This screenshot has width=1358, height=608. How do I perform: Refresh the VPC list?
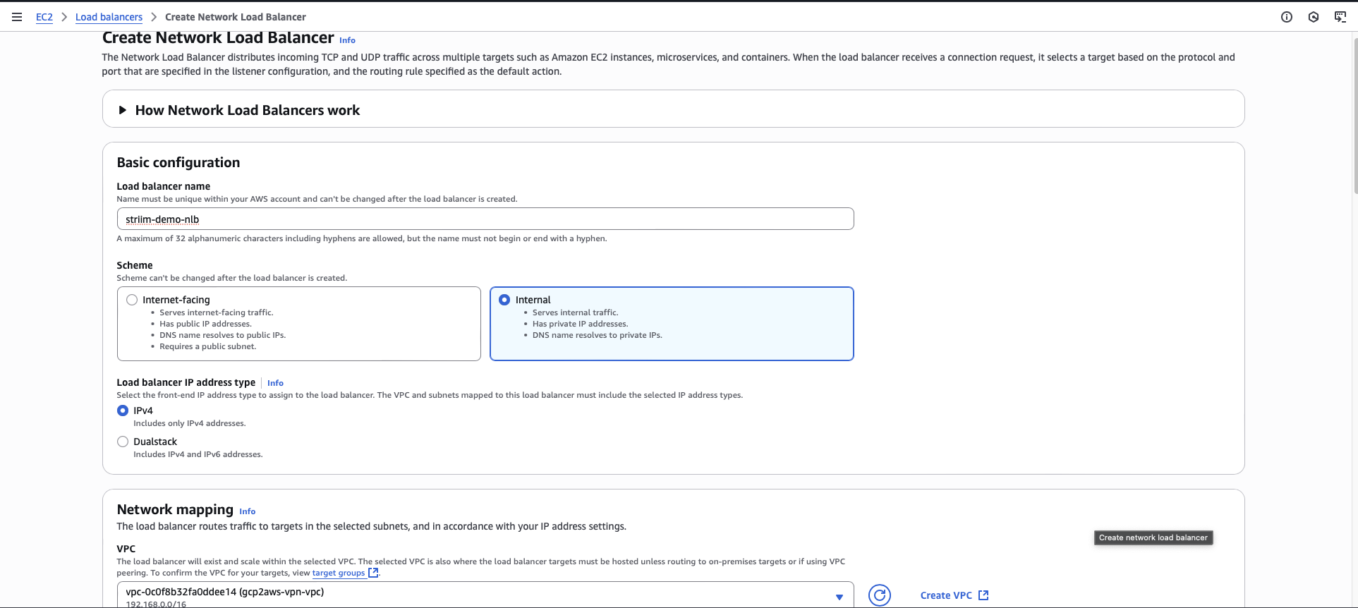[x=880, y=595]
